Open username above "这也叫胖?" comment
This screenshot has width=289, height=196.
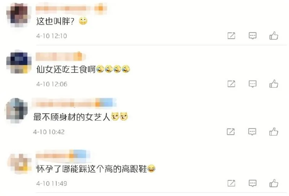pyautogui.click(x=71, y=8)
